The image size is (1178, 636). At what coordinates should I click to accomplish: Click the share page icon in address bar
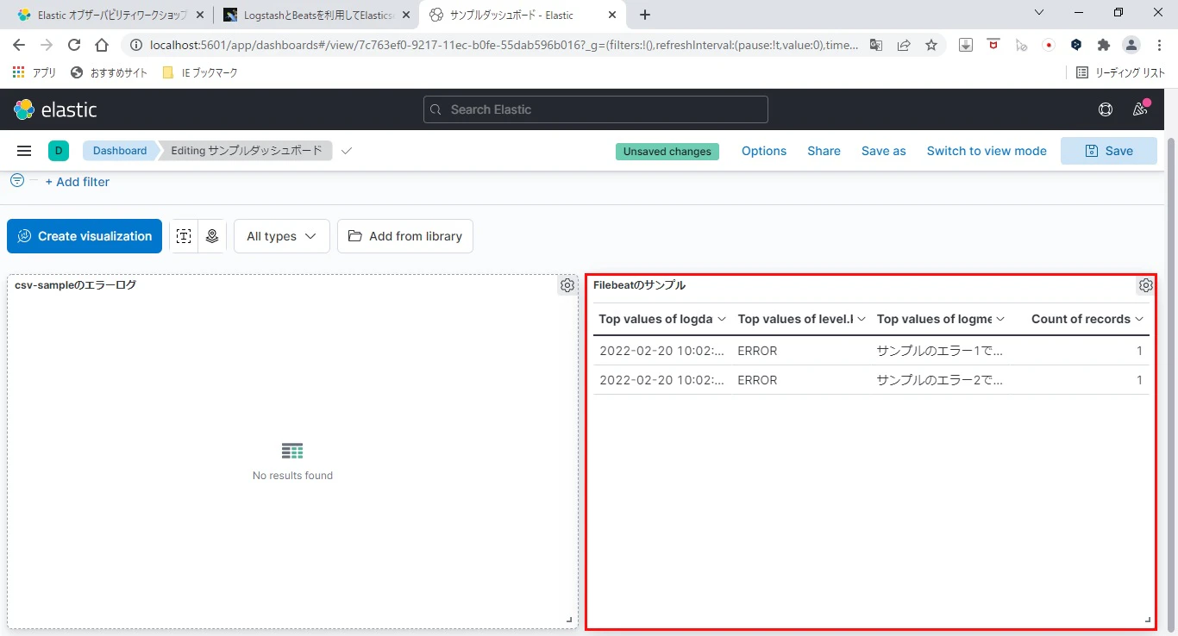904,45
